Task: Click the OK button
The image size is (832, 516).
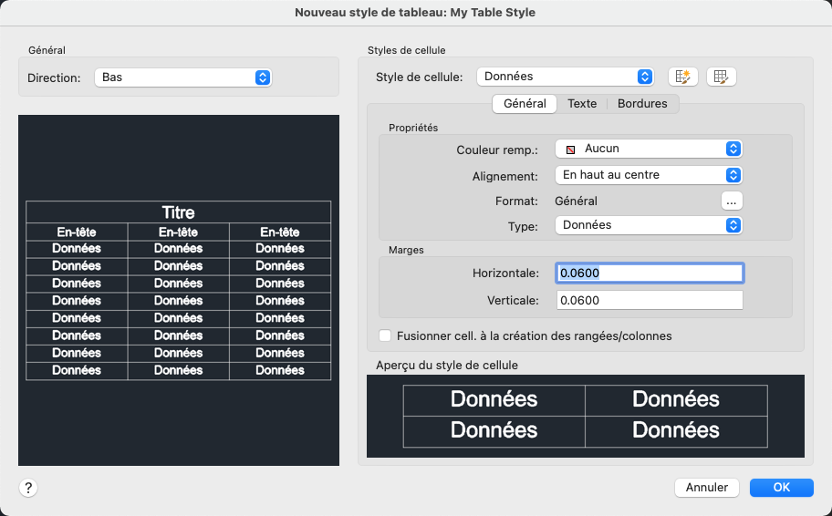Action: pyautogui.click(x=781, y=487)
